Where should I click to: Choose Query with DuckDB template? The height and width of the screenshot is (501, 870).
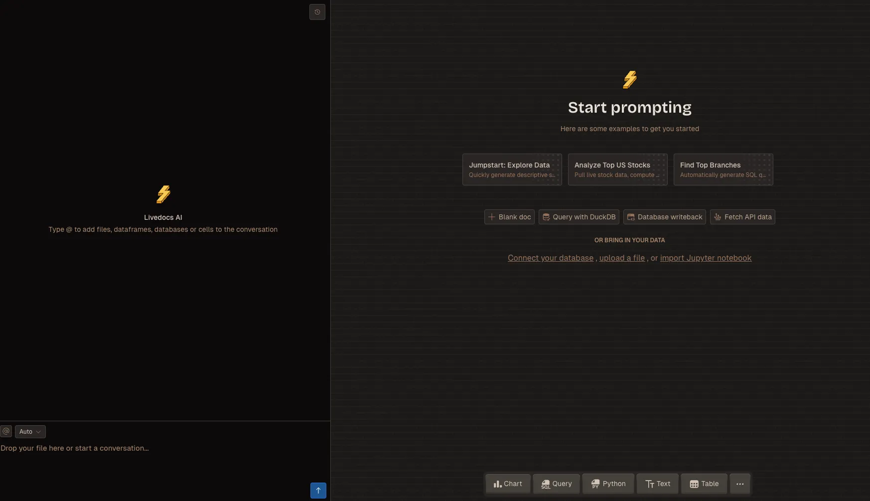(579, 217)
